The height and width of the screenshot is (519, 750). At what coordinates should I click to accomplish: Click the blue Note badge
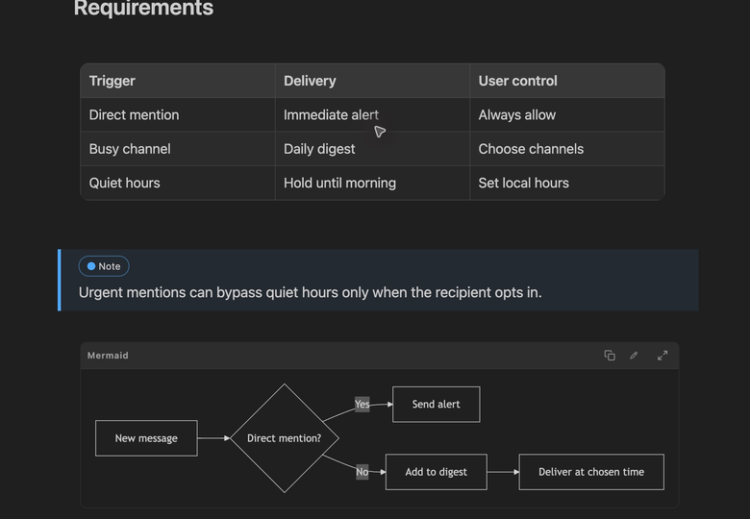tap(104, 266)
